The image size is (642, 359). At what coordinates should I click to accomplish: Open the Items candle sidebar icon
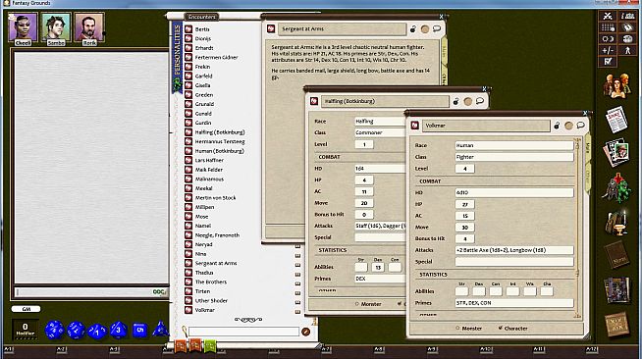click(x=616, y=223)
